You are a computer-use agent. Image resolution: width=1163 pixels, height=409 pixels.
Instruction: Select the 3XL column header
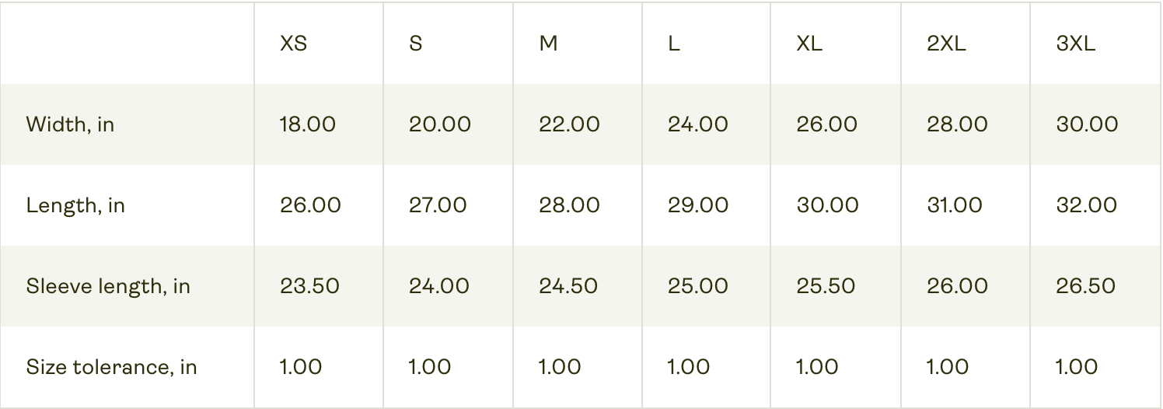click(1075, 44)
